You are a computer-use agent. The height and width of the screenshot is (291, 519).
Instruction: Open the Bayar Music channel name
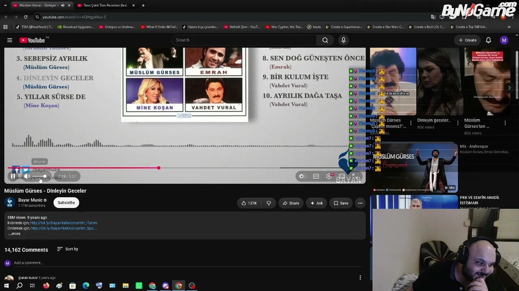pyautogui.click(x=30, y=200)
